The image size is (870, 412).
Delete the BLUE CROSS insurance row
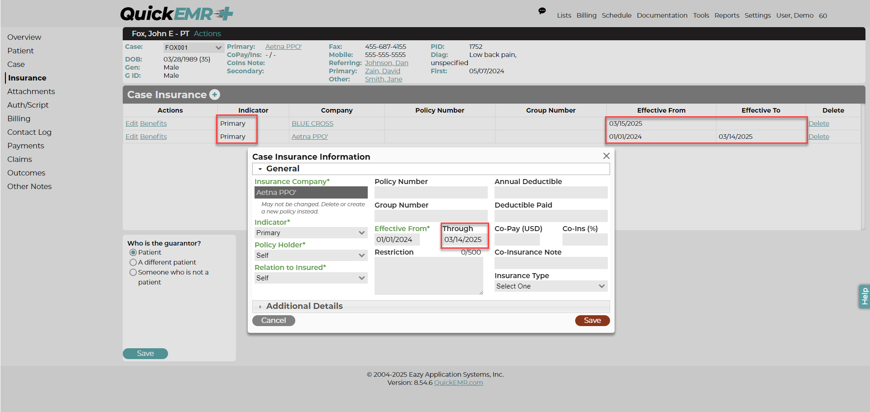click(819, 123)
